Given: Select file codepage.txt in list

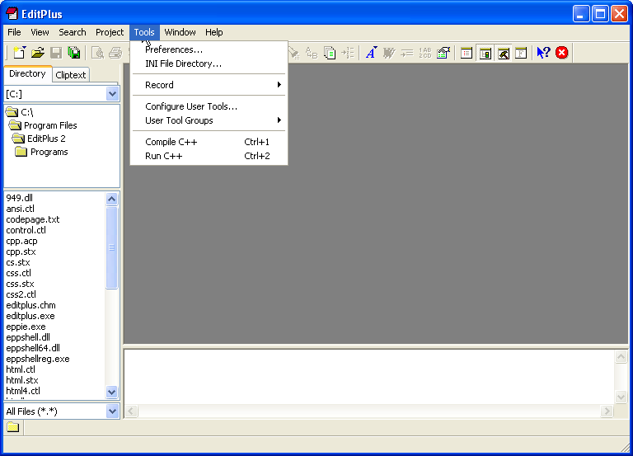Looking at the screenshot, I should pos(33,219).
